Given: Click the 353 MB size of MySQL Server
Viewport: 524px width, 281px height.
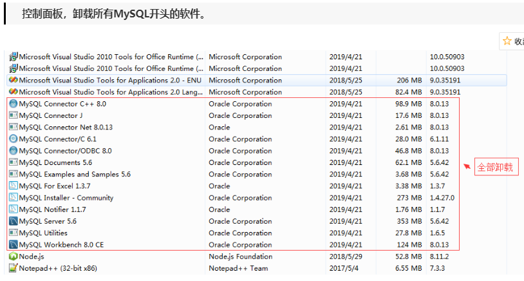Looking at the screenshot, I should pos(409,221).
